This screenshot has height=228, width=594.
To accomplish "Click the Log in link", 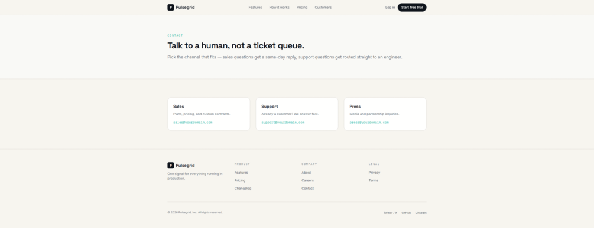I will [x=390, y=8].
